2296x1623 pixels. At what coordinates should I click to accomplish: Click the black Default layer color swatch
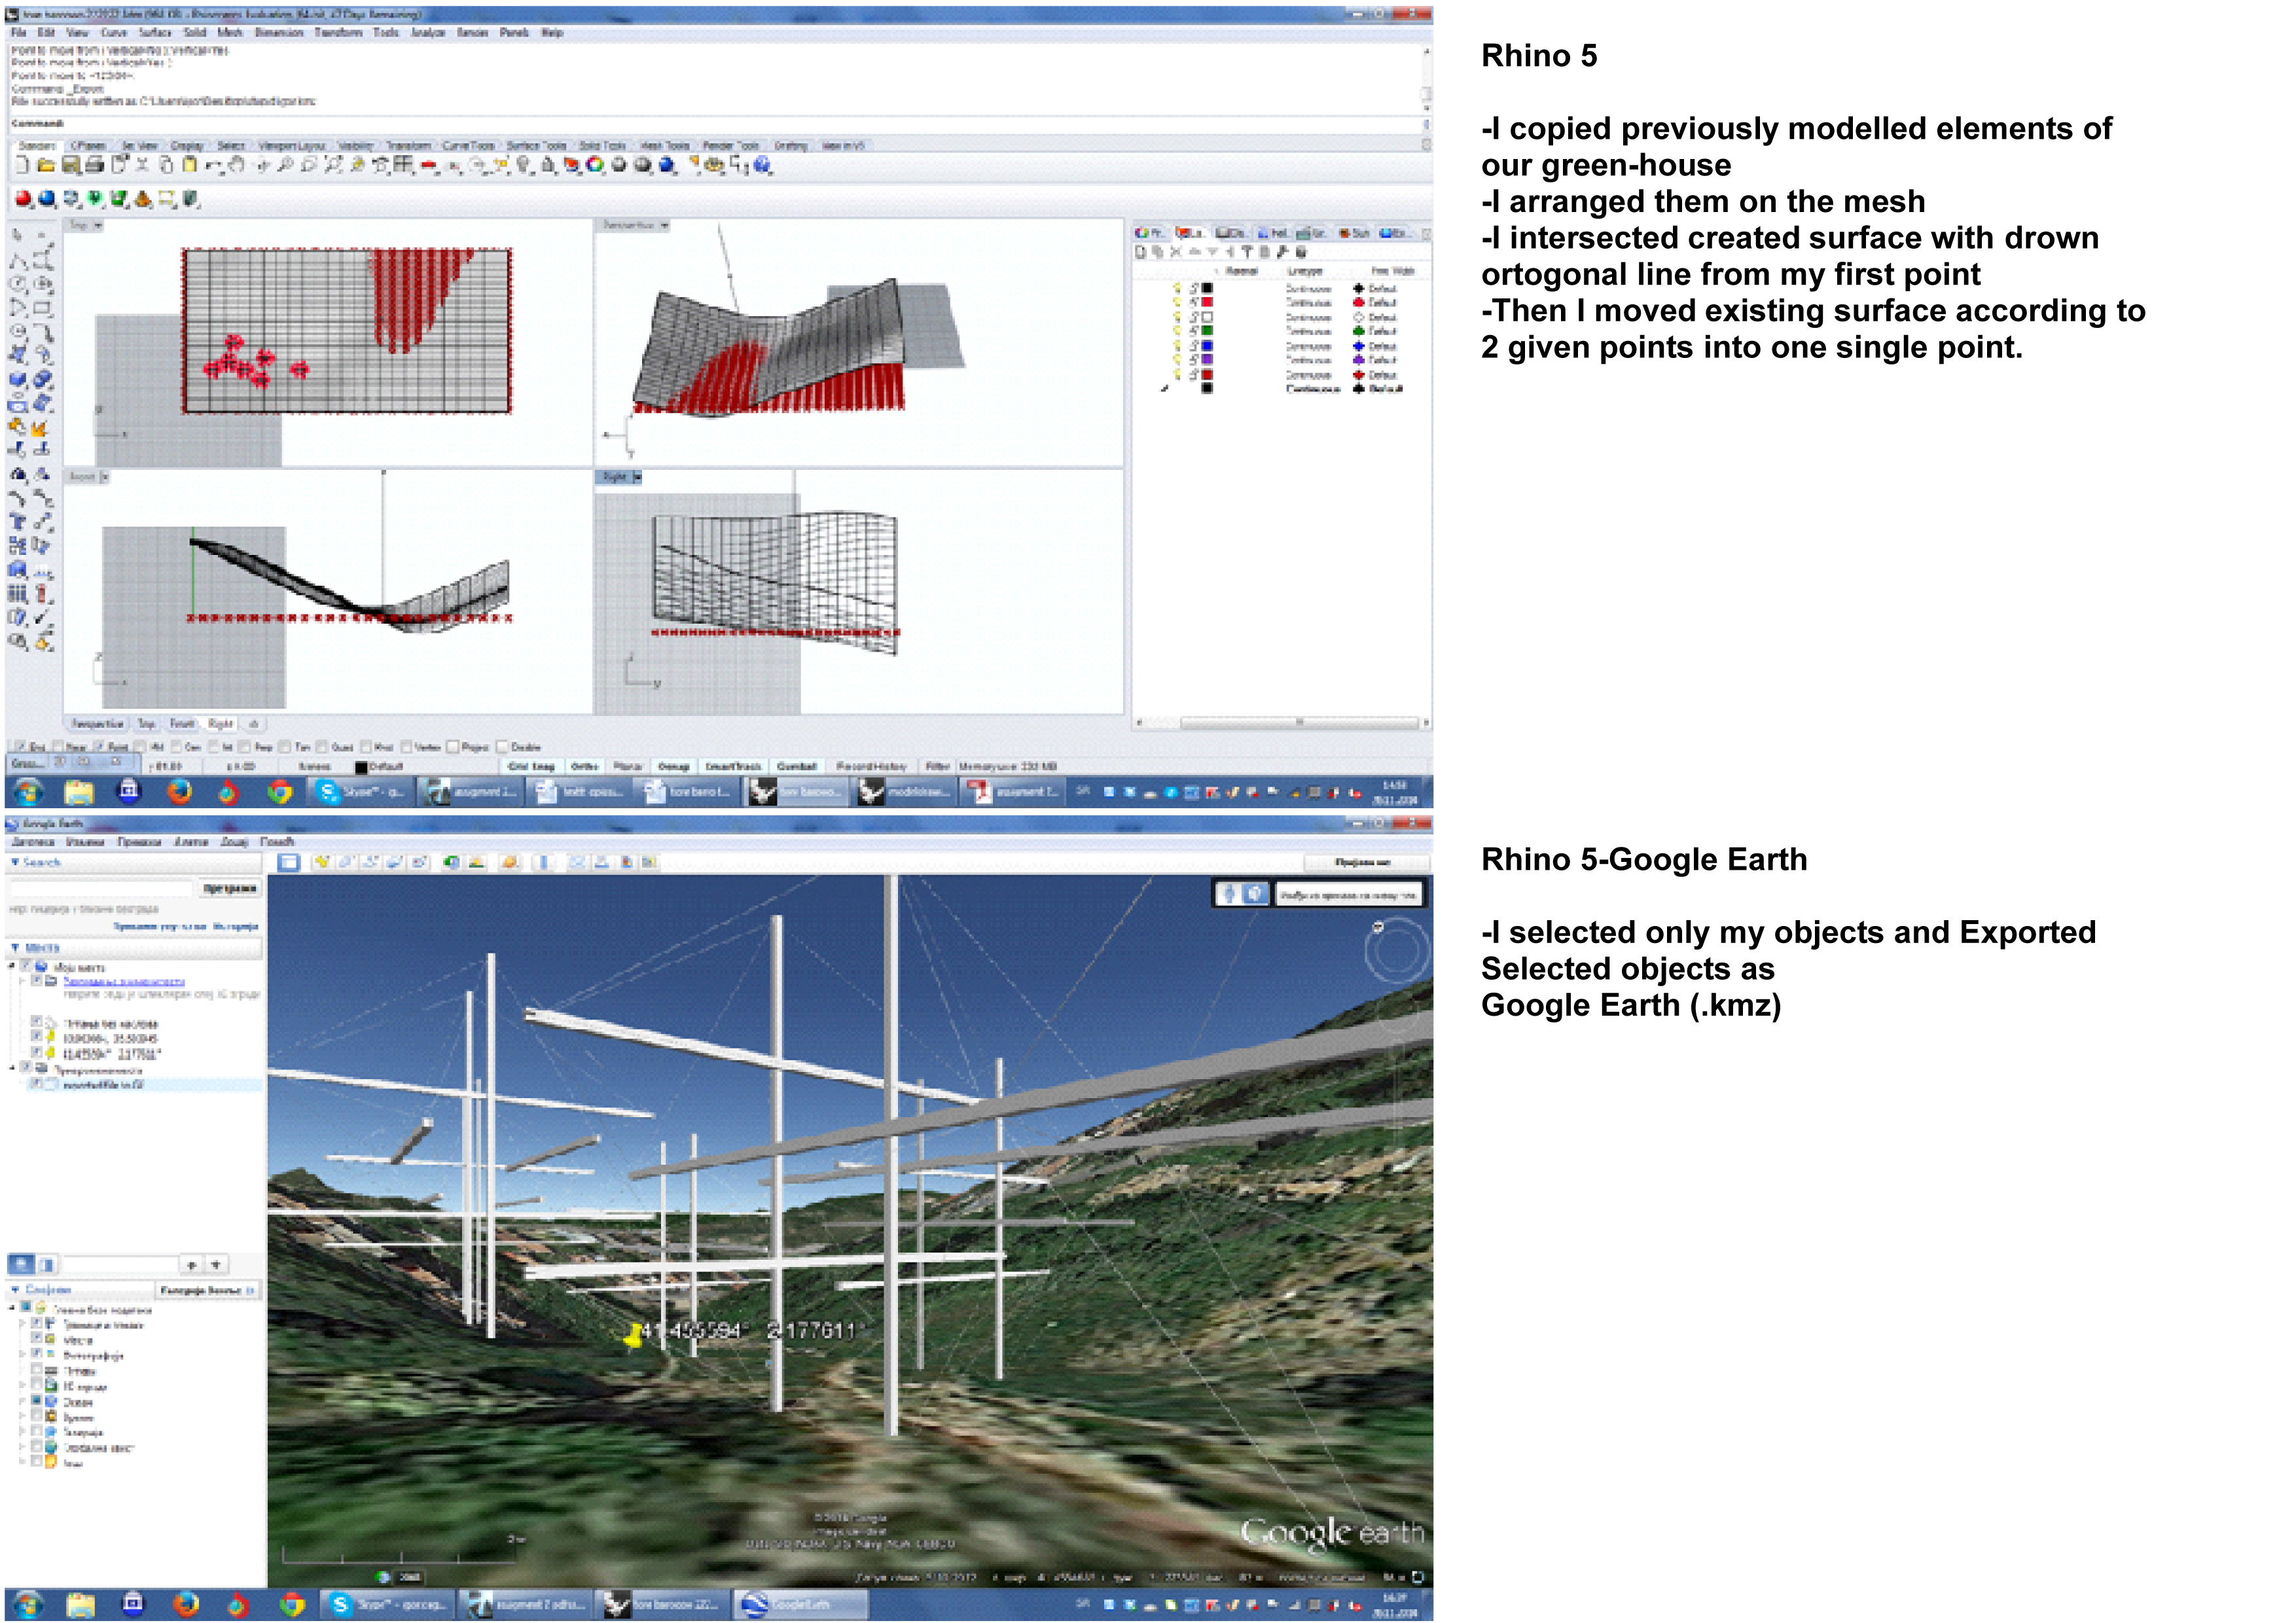[x=362, y=767]
